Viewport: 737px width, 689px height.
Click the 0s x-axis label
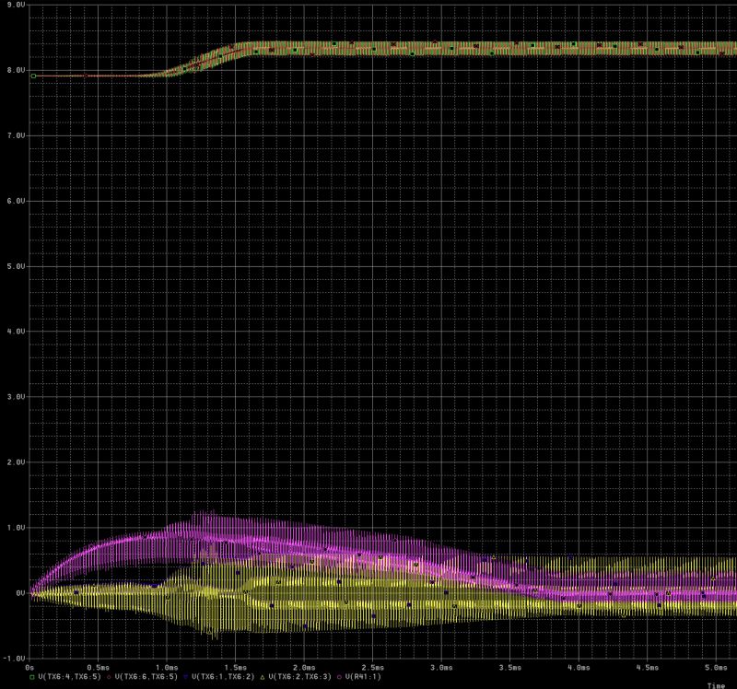click(29, 668)
